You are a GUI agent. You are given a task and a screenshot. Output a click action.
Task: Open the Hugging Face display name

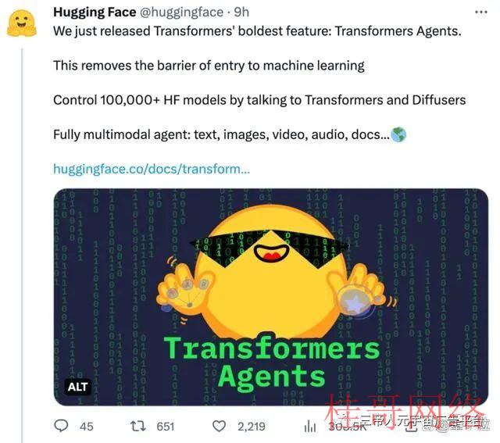95,13
